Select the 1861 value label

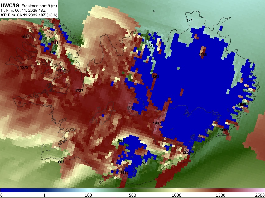click(x=131, y=108)
